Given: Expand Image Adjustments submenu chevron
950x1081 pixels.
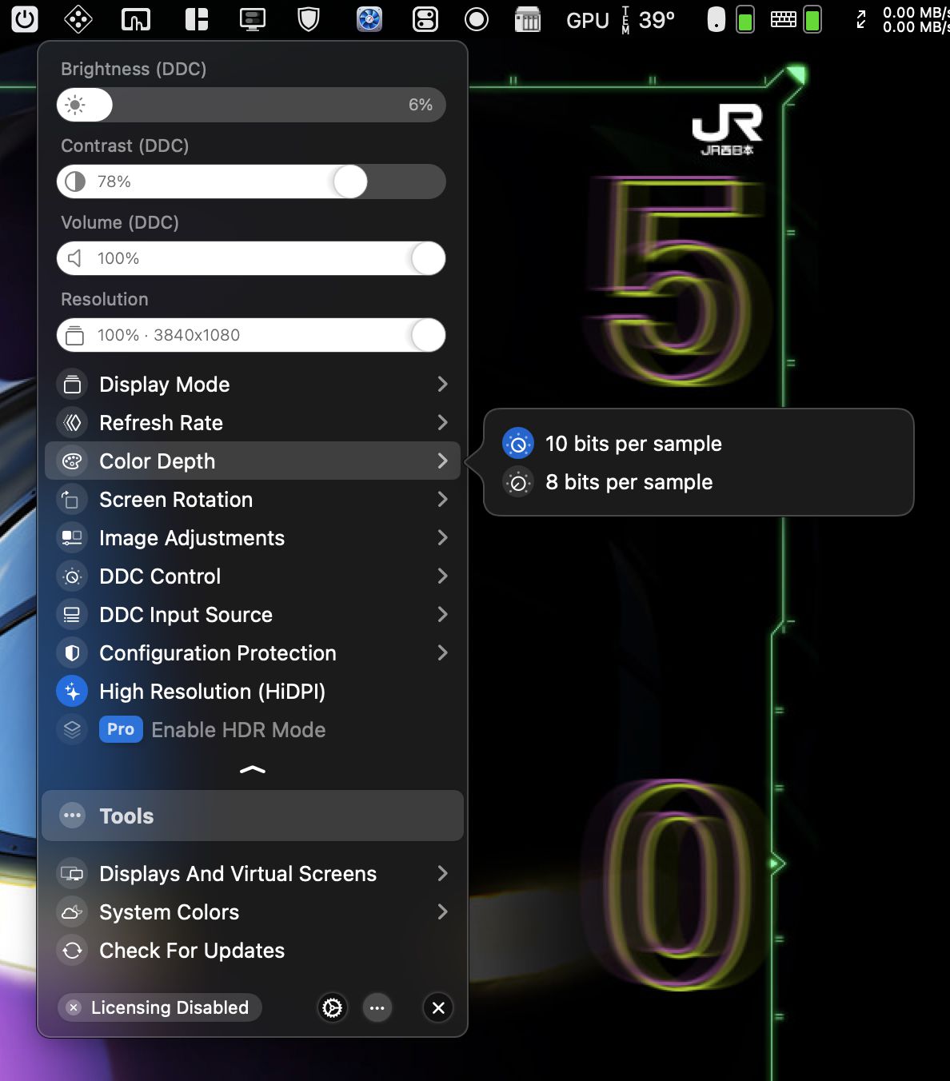Looking at the screenshot, I should tap(442, 538).
